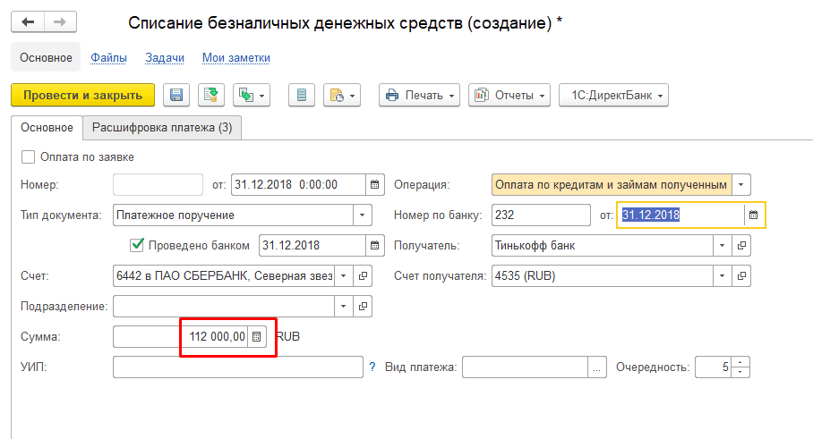This screenshot has height=439, width=813.
Task: Click the Вид платежа input field
Action: (525, 367)
